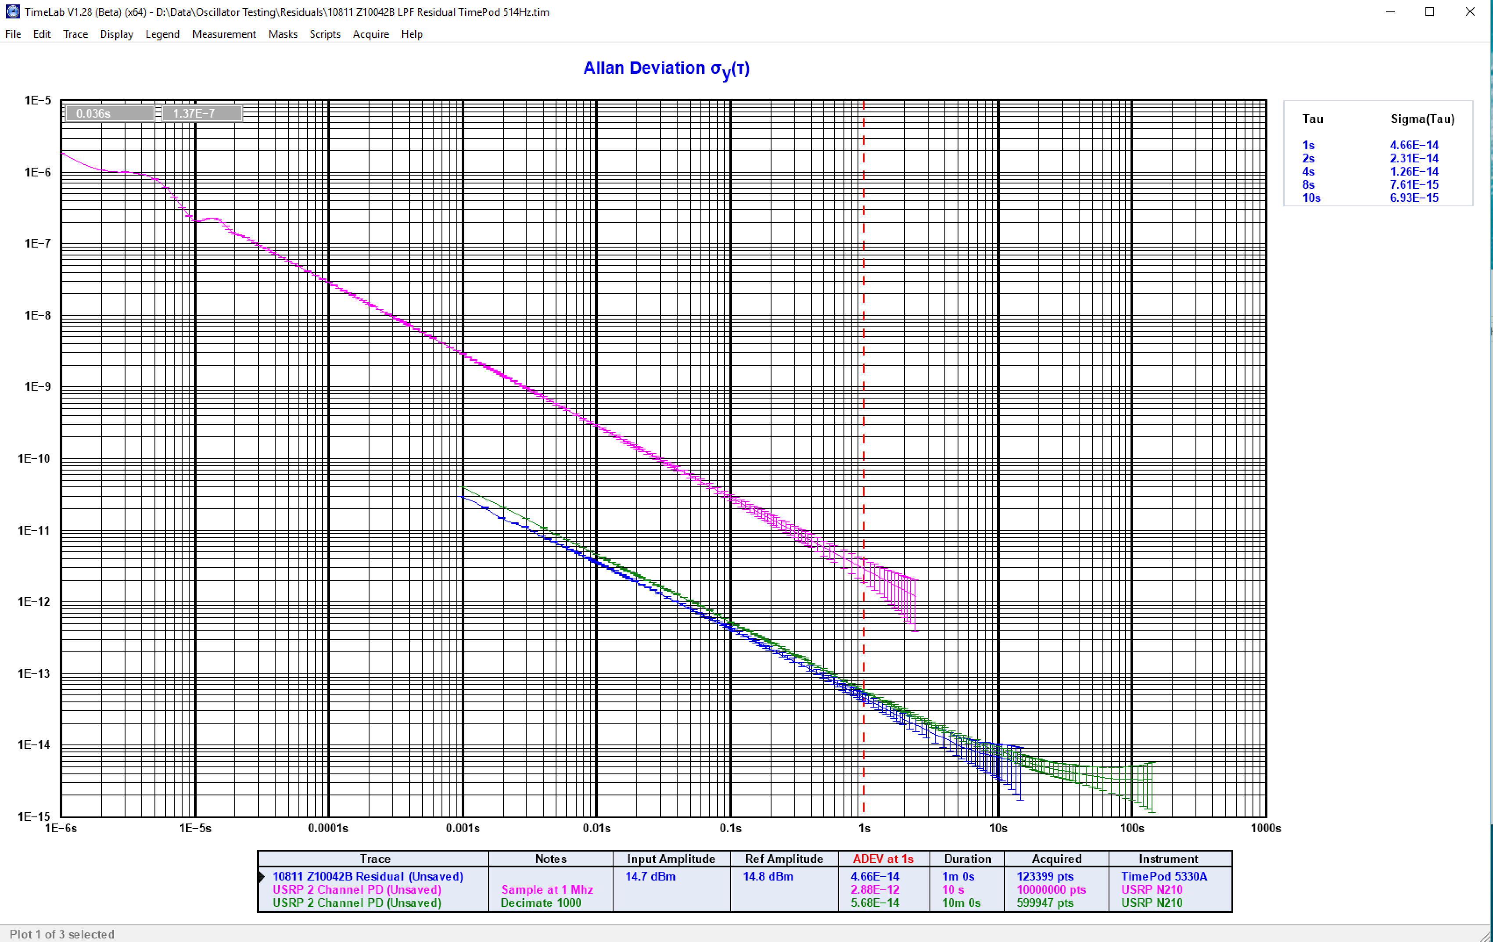This screenshot has height=942, width=1493.
Task: Click the Sigma(Tau) table header
Action: (x=1422, y=119)
